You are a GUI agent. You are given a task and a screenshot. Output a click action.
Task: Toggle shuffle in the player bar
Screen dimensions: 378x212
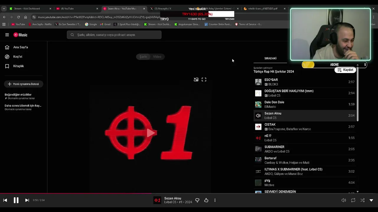tap(362, 200)
